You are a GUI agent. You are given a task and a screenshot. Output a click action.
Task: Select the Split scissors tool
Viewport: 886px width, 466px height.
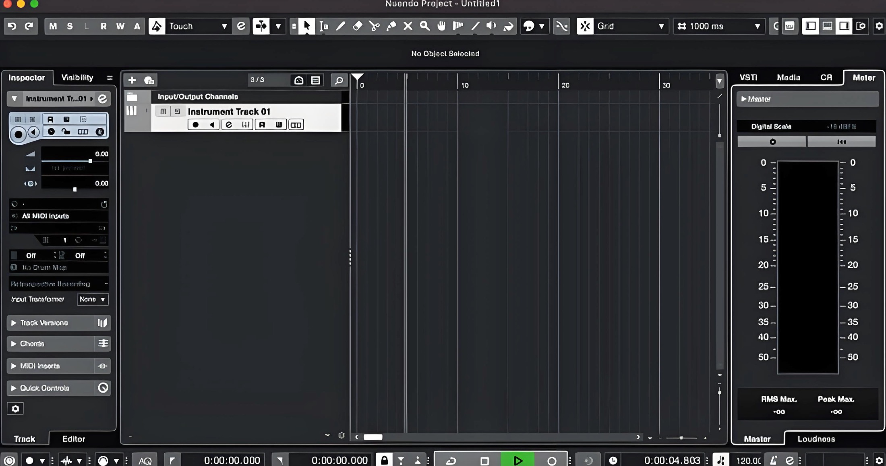pos(375,26)
